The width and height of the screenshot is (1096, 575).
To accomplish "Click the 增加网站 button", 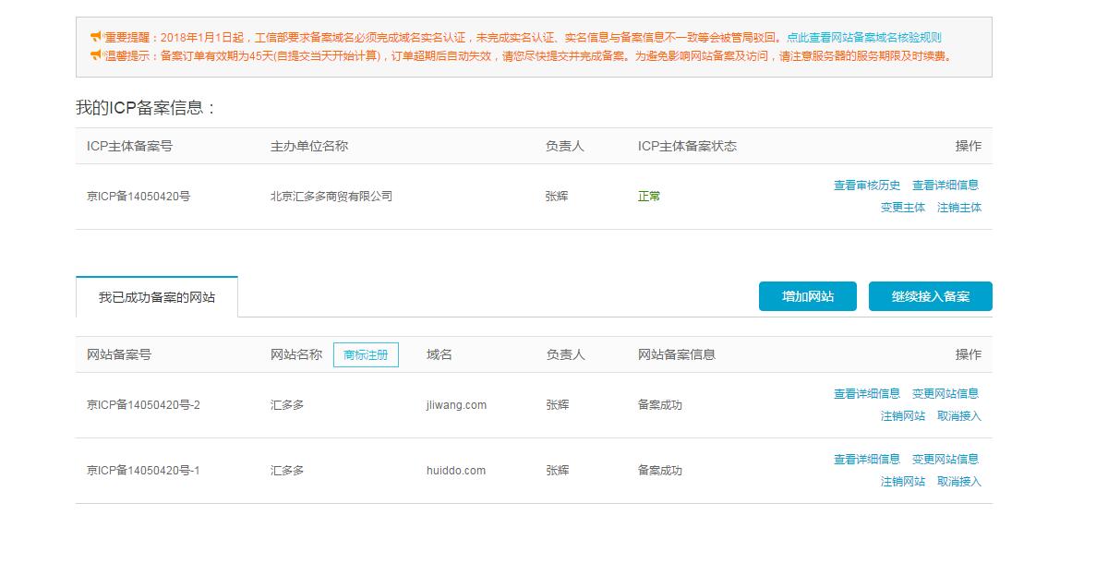I will pos(807,296).
